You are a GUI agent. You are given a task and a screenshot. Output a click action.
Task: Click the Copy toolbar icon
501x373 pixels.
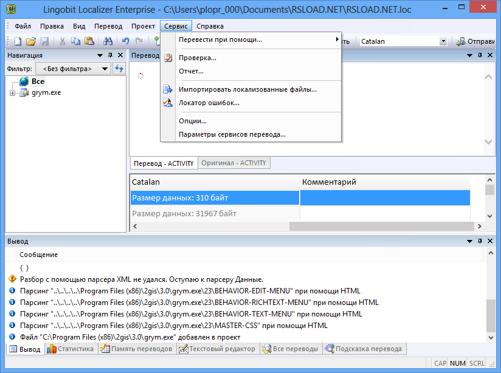click(75, 41)
